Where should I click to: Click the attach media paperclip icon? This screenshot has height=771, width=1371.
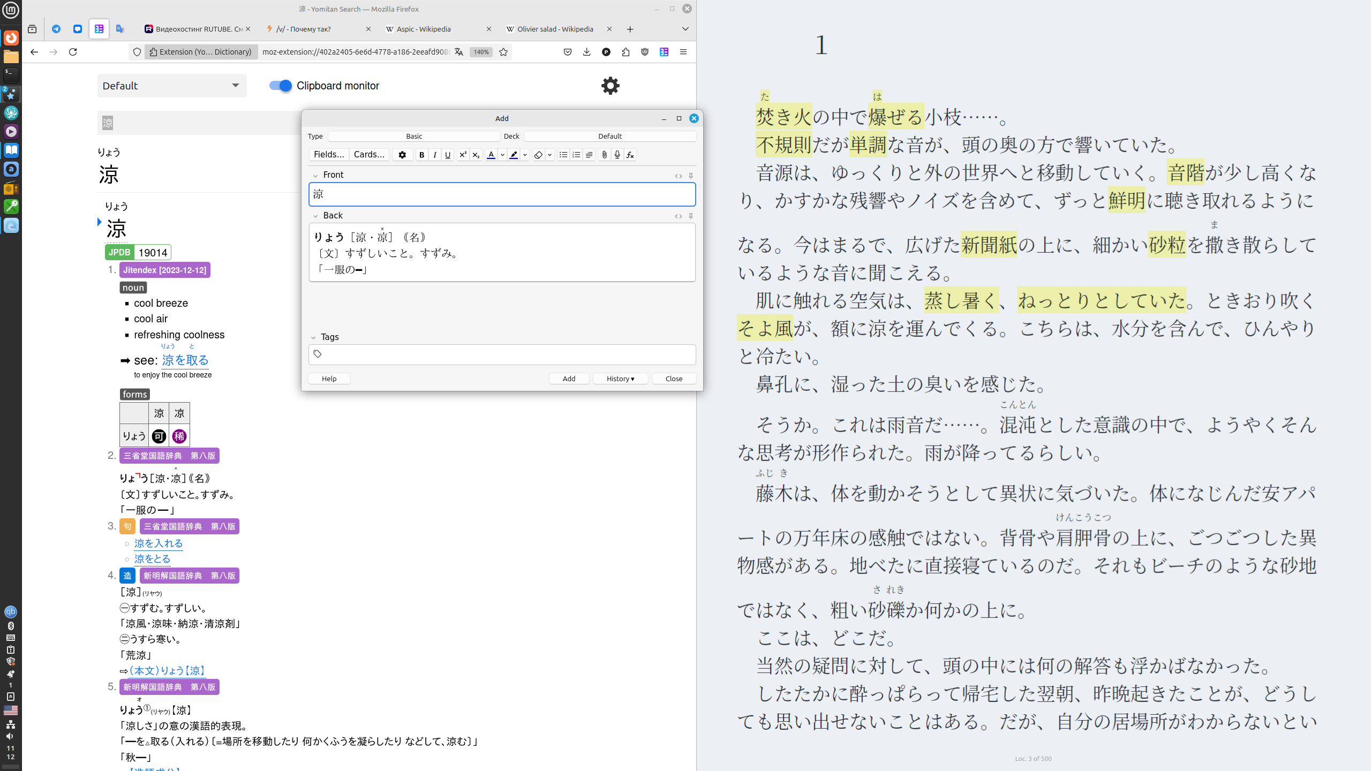click(604, 155)
